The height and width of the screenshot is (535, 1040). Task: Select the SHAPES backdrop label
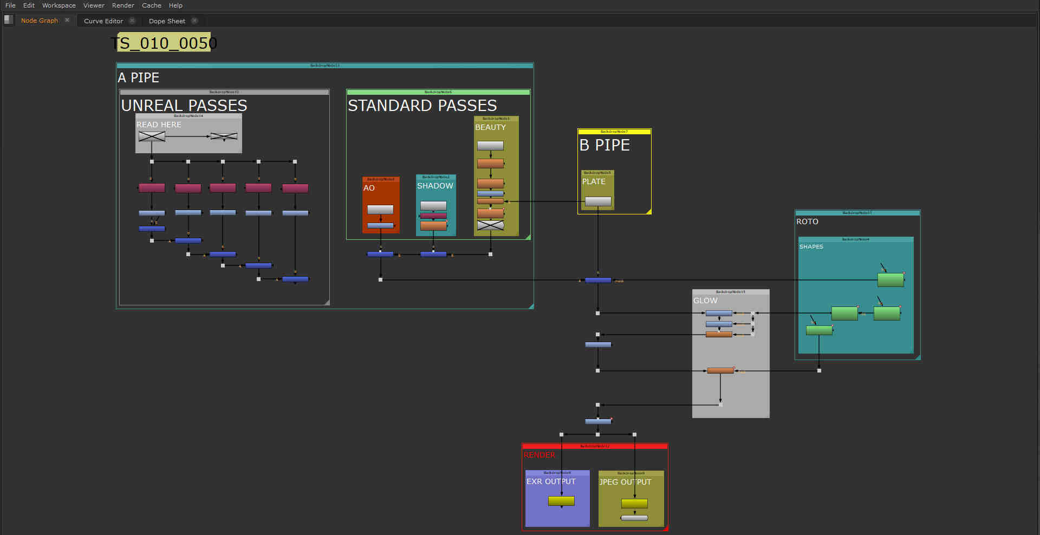(811, 246)
